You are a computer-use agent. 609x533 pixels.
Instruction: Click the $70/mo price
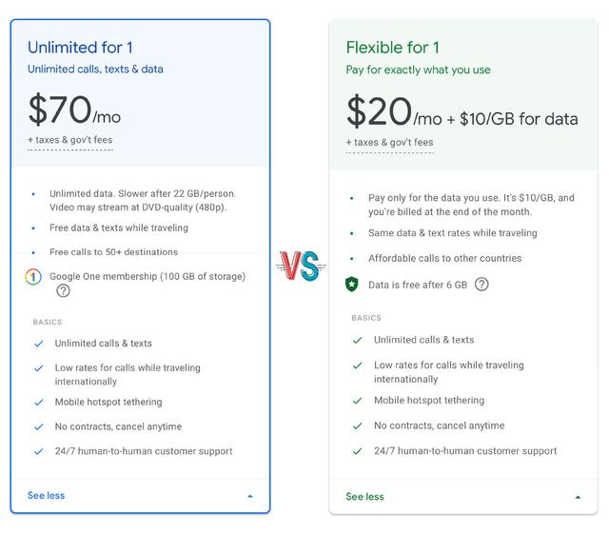[74, 110]
